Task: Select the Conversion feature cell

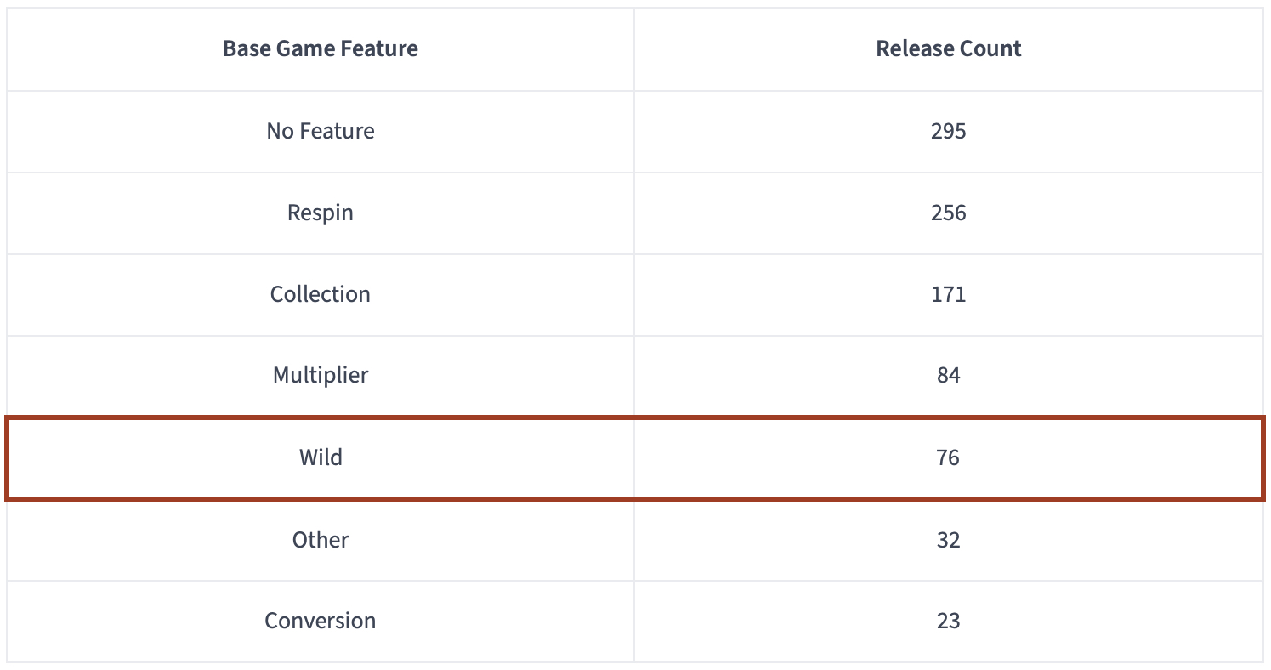Action: tap(321, 621)
